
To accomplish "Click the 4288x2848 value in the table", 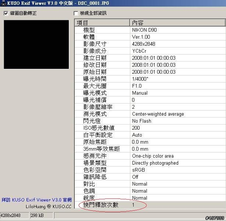I will [x=144, y=44].
